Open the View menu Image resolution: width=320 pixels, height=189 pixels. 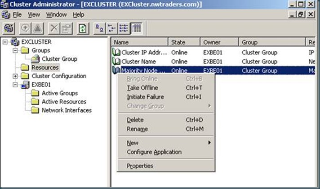tap(34, 15)
